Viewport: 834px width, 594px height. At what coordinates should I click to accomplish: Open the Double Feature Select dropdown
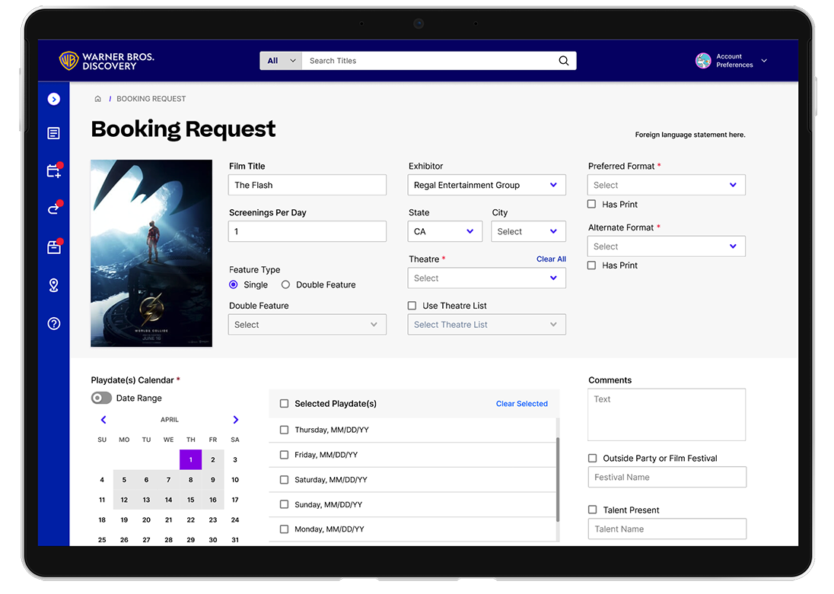[307, 325]
